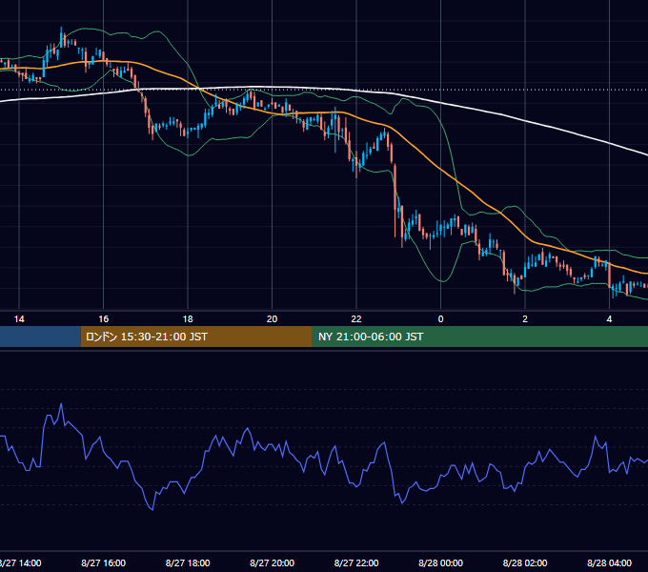
Task: Click the 14 hour label on the axis
Action: coord(19,319)
